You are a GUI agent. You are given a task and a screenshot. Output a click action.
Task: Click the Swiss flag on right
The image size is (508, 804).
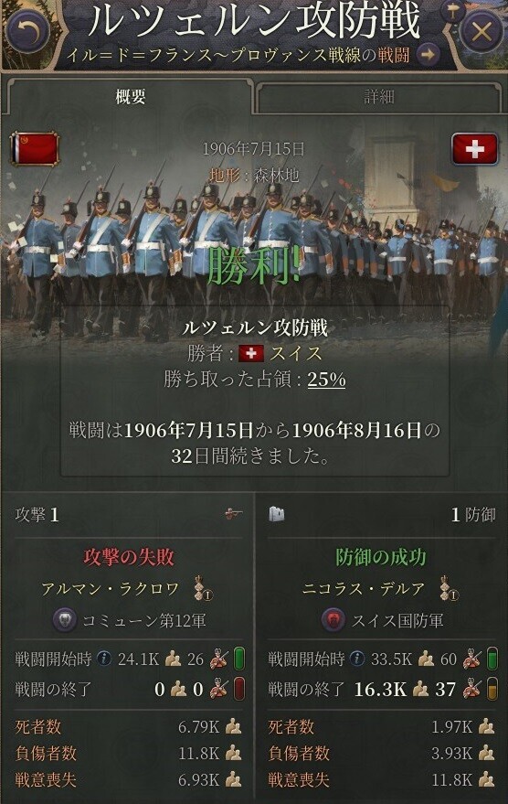tap(475, 149)
